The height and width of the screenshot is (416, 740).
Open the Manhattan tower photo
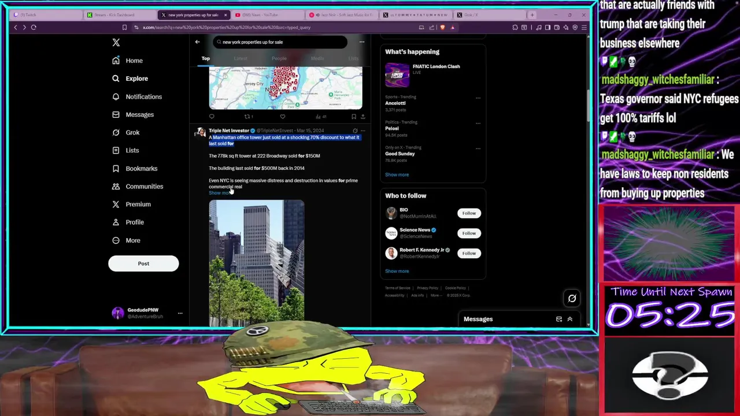(x=257, y=262)
